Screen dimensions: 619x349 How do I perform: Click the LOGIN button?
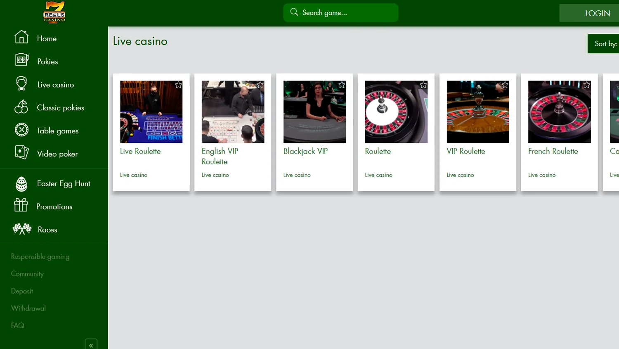coord(597,13)
